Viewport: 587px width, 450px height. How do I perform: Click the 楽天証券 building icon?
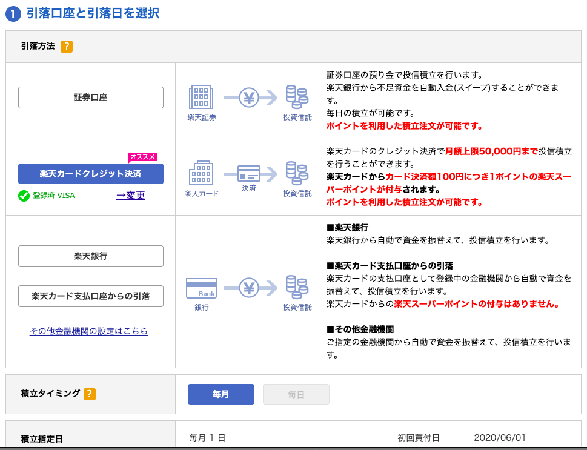[201, 97]
